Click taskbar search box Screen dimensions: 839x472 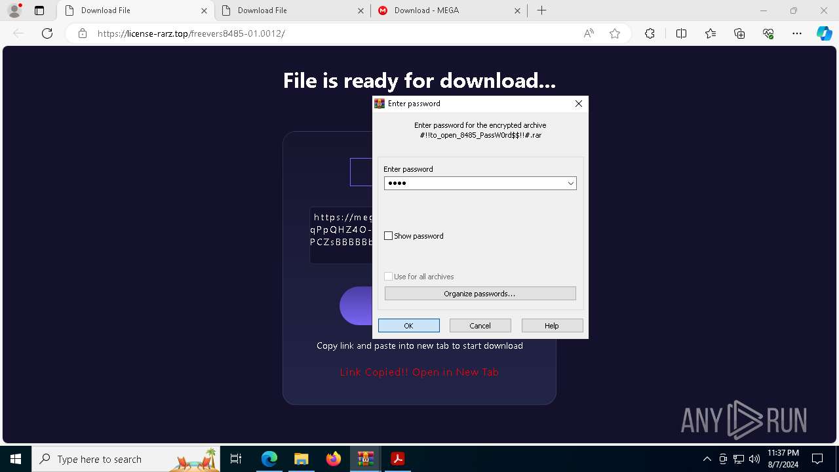(x=127, y=459)
